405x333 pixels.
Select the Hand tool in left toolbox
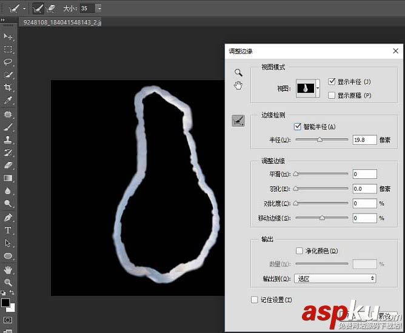pyautogui.click(x=8, y=270)
